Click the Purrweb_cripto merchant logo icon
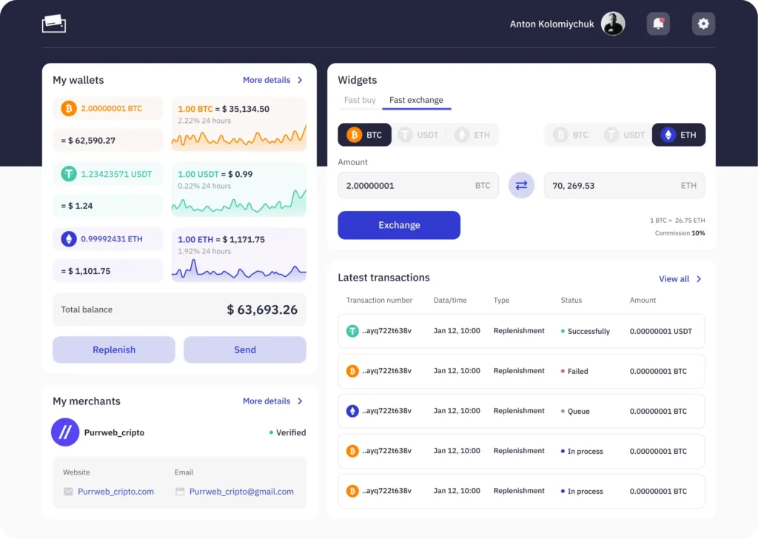This screenshot has height=539, width=758. [65, 432]
